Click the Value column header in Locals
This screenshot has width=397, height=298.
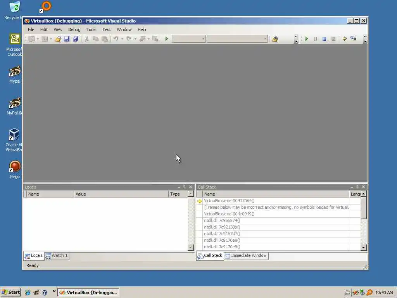(x=121, y=194)
